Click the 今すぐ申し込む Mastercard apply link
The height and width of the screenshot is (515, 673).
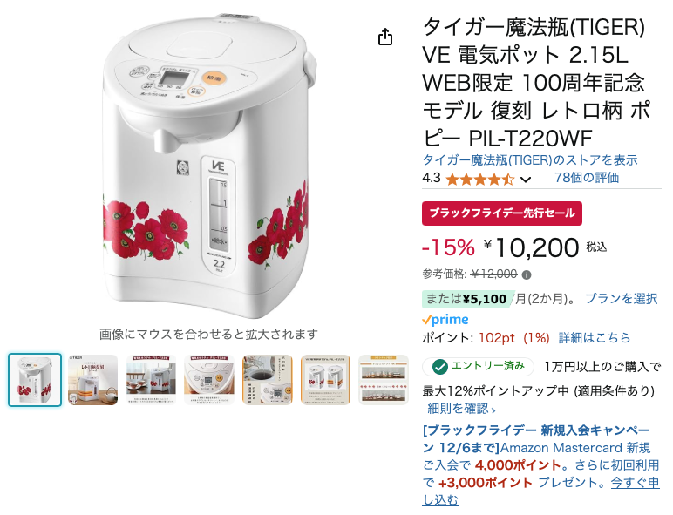540,491
